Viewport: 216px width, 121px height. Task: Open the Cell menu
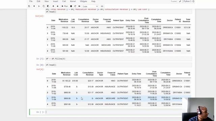[64, 1]
